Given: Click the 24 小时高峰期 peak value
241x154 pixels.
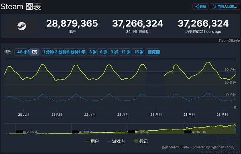Looking at the screenshot, I should [x=137, y=24].
